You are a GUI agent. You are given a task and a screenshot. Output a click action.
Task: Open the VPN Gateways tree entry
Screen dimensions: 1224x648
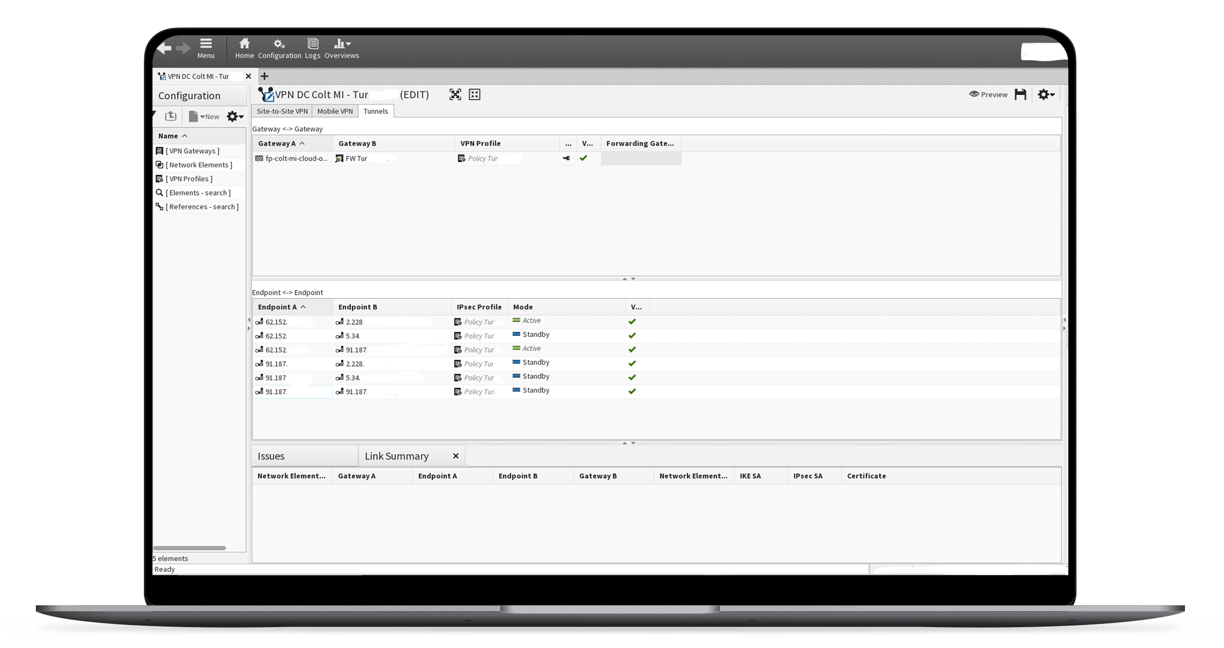[192, 151]
